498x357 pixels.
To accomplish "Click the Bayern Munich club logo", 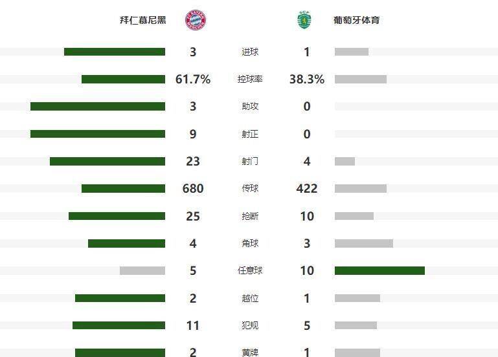I will point(195,20).
